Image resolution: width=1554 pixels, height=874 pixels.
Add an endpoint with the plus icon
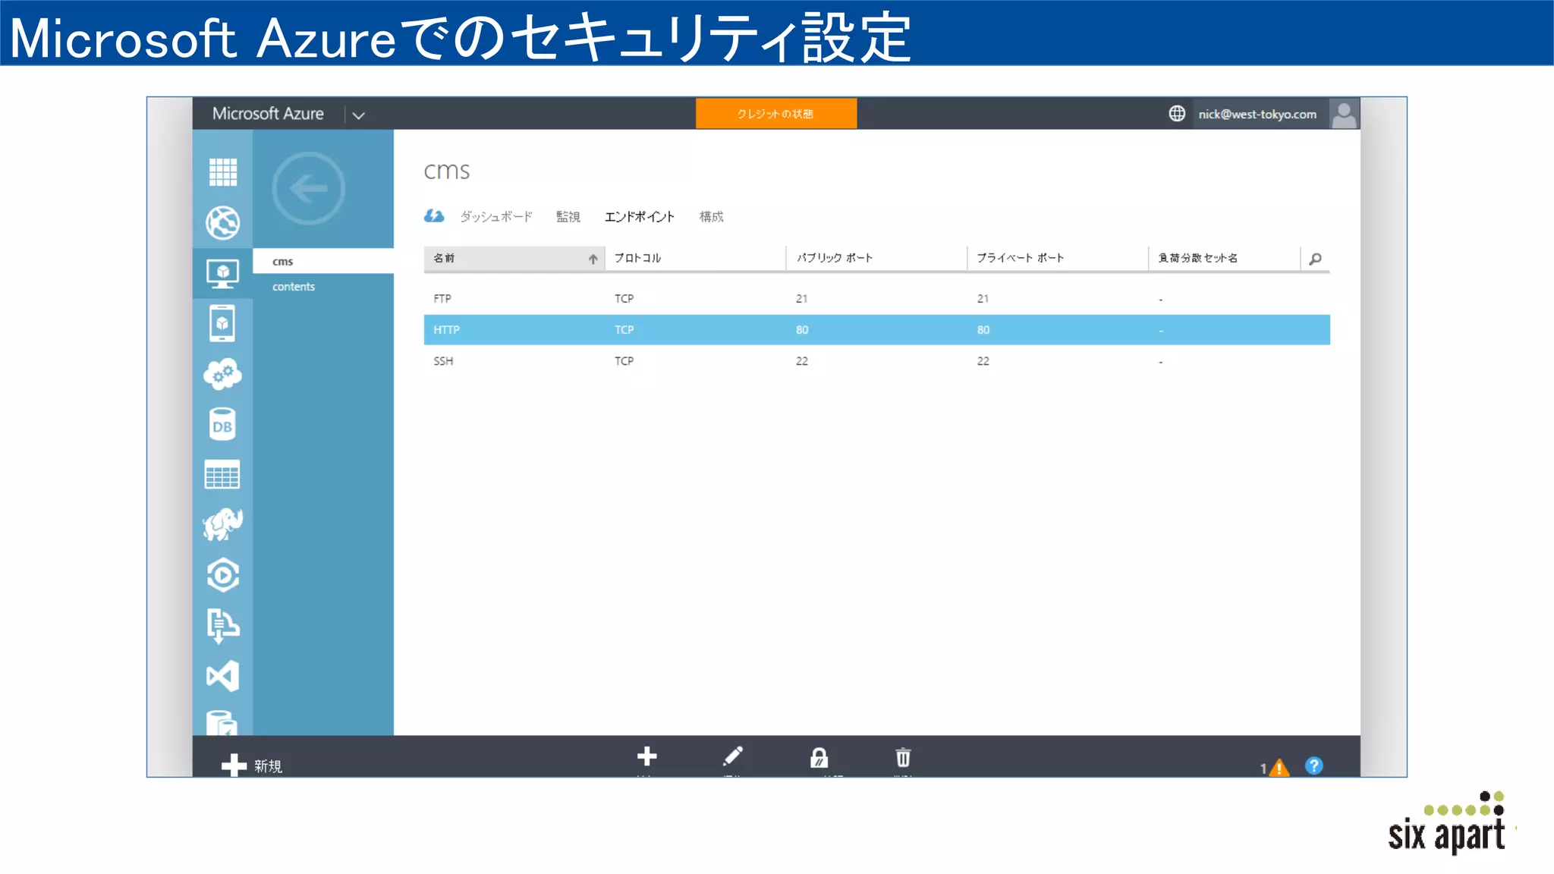pyautogui.click(x=646, y=756)
